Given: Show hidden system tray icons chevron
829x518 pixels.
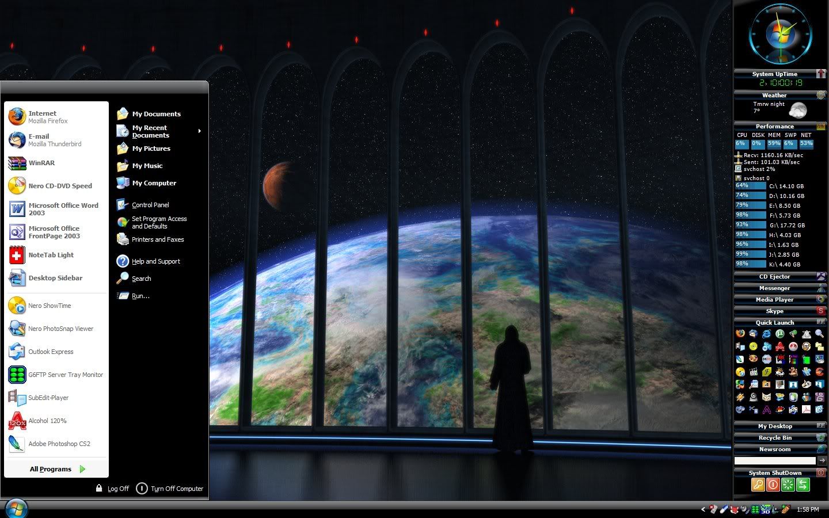Looking at the screenshot, I should pos(703,509).
